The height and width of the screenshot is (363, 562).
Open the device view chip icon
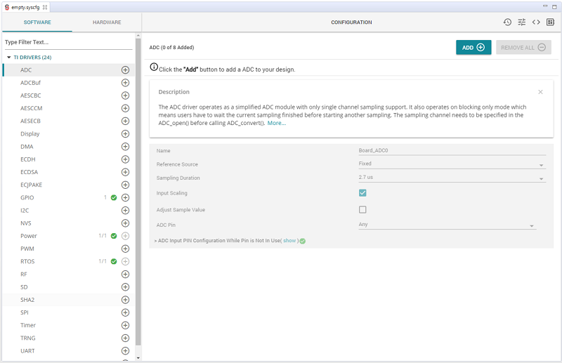point(551,22)
